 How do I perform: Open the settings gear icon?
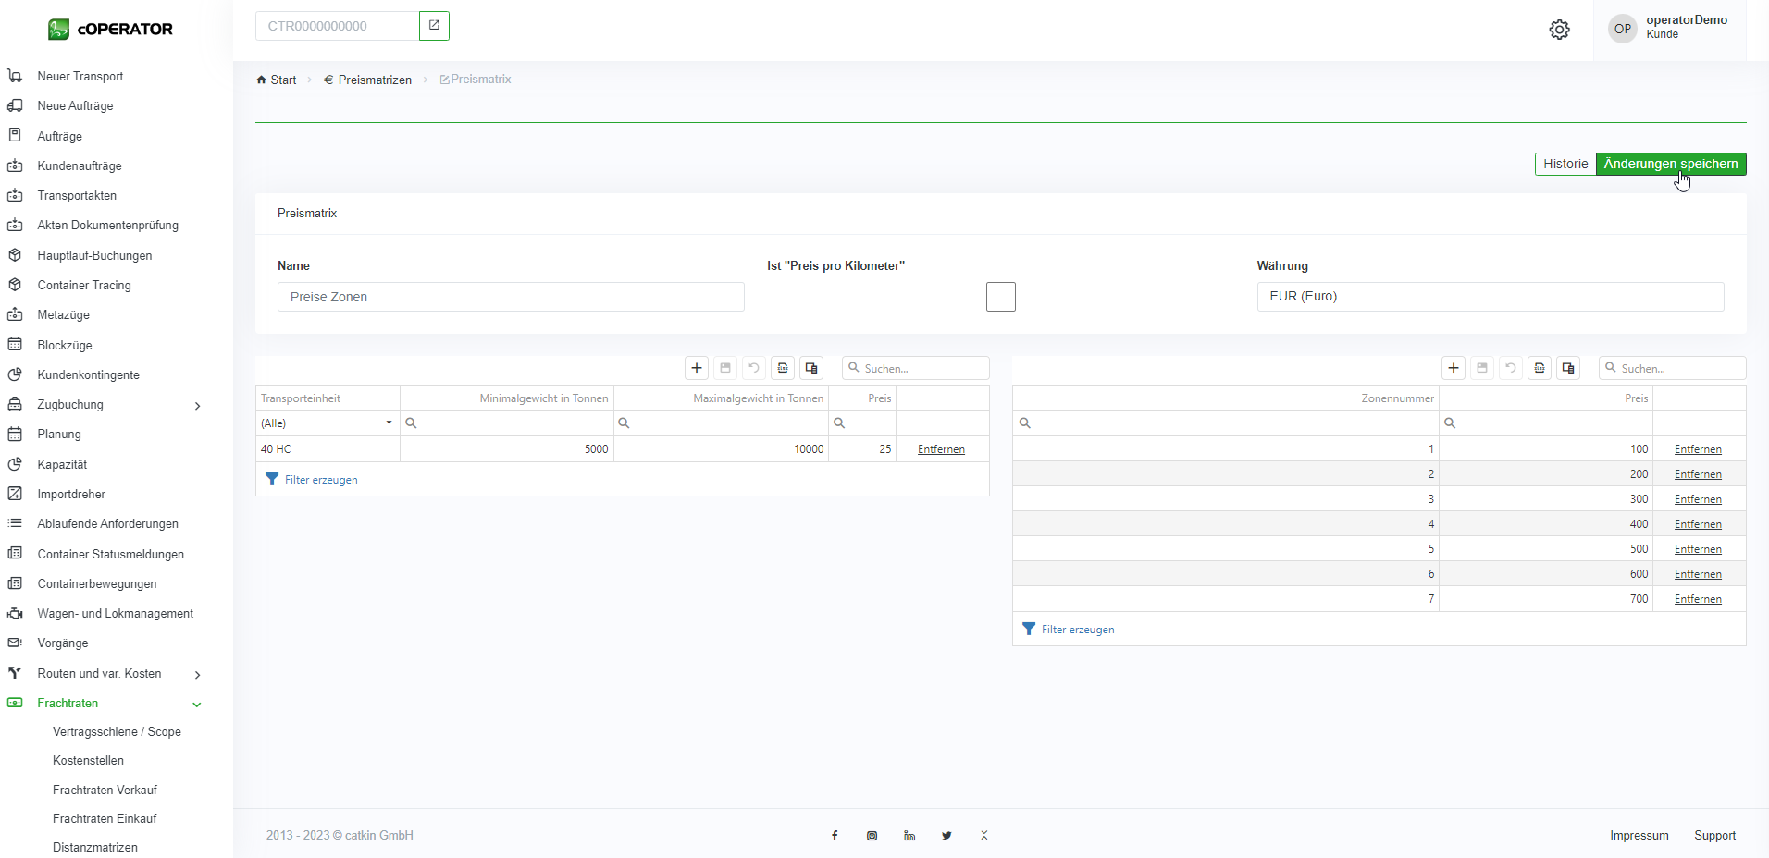click(x=1559, y=30)
